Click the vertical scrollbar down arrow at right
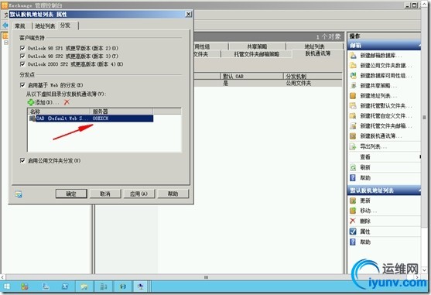Viewport: 431px width, 295px height. 424,270
